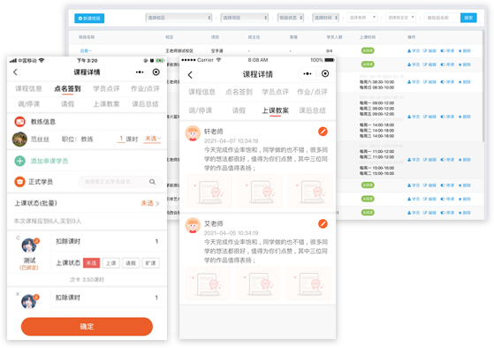This screenshot has width=494, height=348.
Task: Click orange edit icon for 轩老师 post
Action: (323, 132)
